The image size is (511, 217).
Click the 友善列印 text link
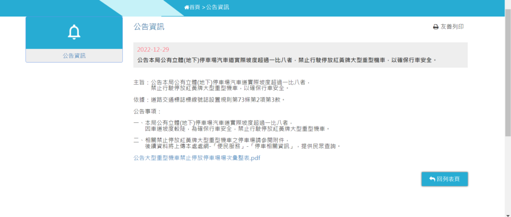(452, 27)
